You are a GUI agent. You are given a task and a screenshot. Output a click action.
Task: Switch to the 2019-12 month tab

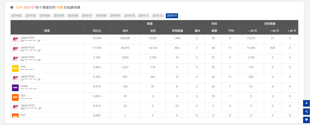tap(158, 16)
